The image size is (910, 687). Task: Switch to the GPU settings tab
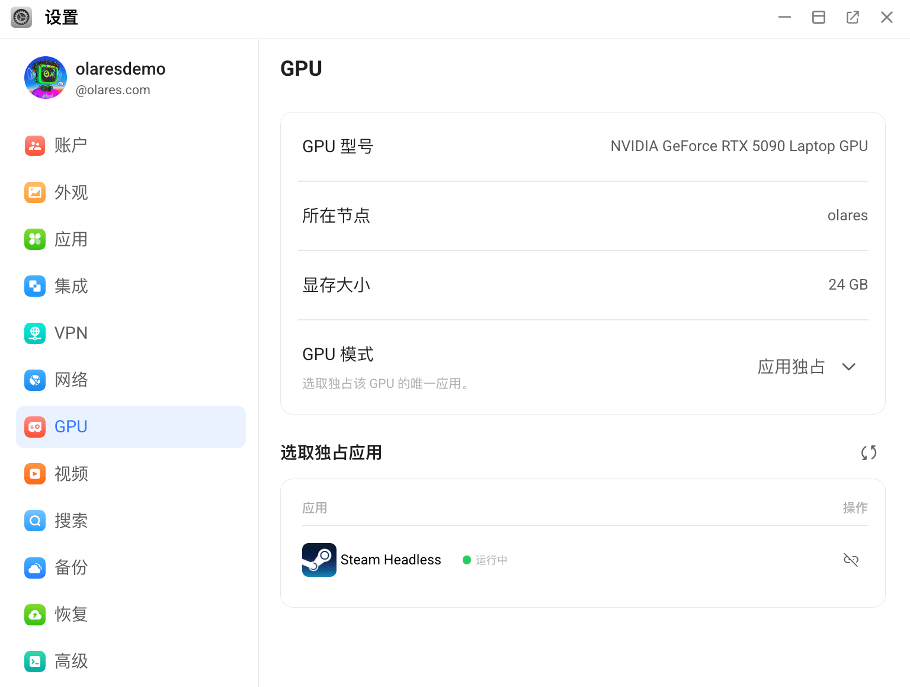coord(71,426)
